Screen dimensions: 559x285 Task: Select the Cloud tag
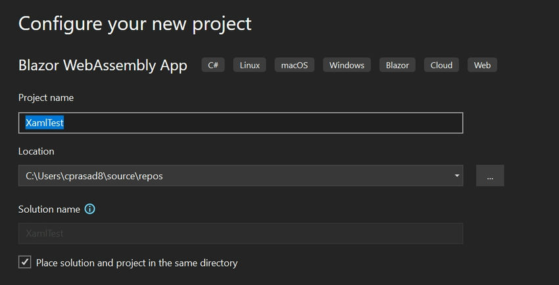click(441, 65)
